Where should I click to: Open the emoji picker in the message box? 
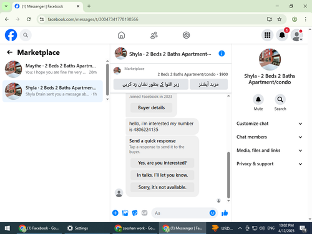tap(212, 213)
